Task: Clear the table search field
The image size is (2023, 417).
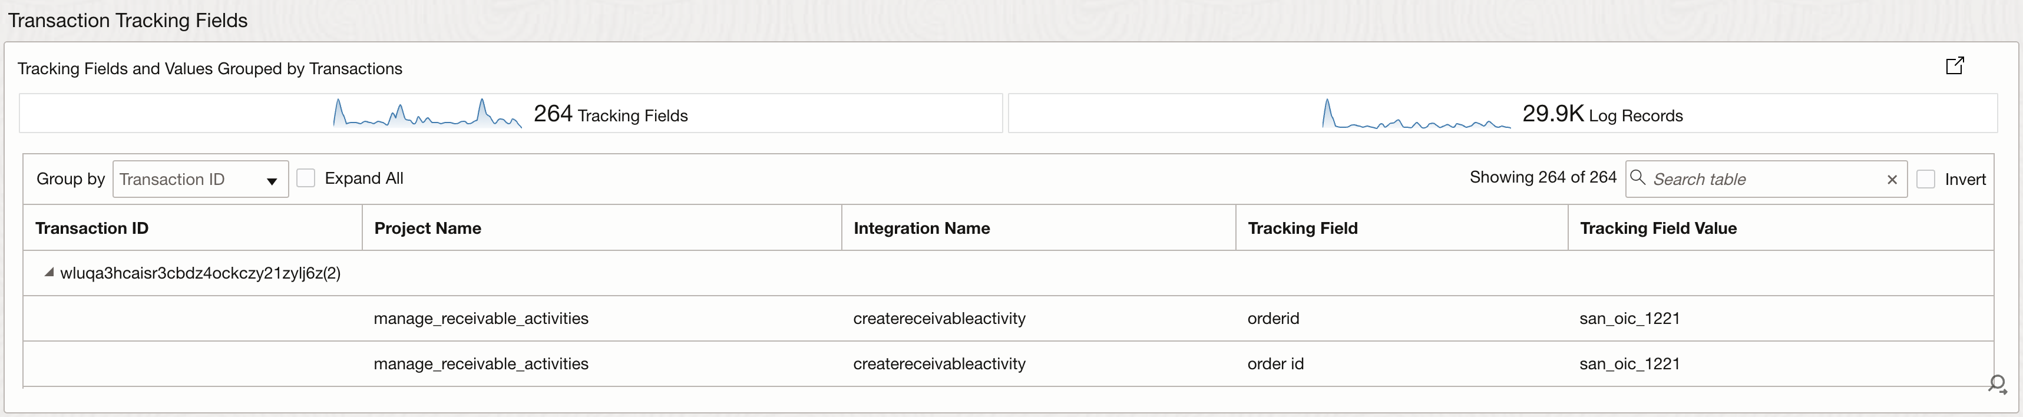Action: (x=1893, y=180)
